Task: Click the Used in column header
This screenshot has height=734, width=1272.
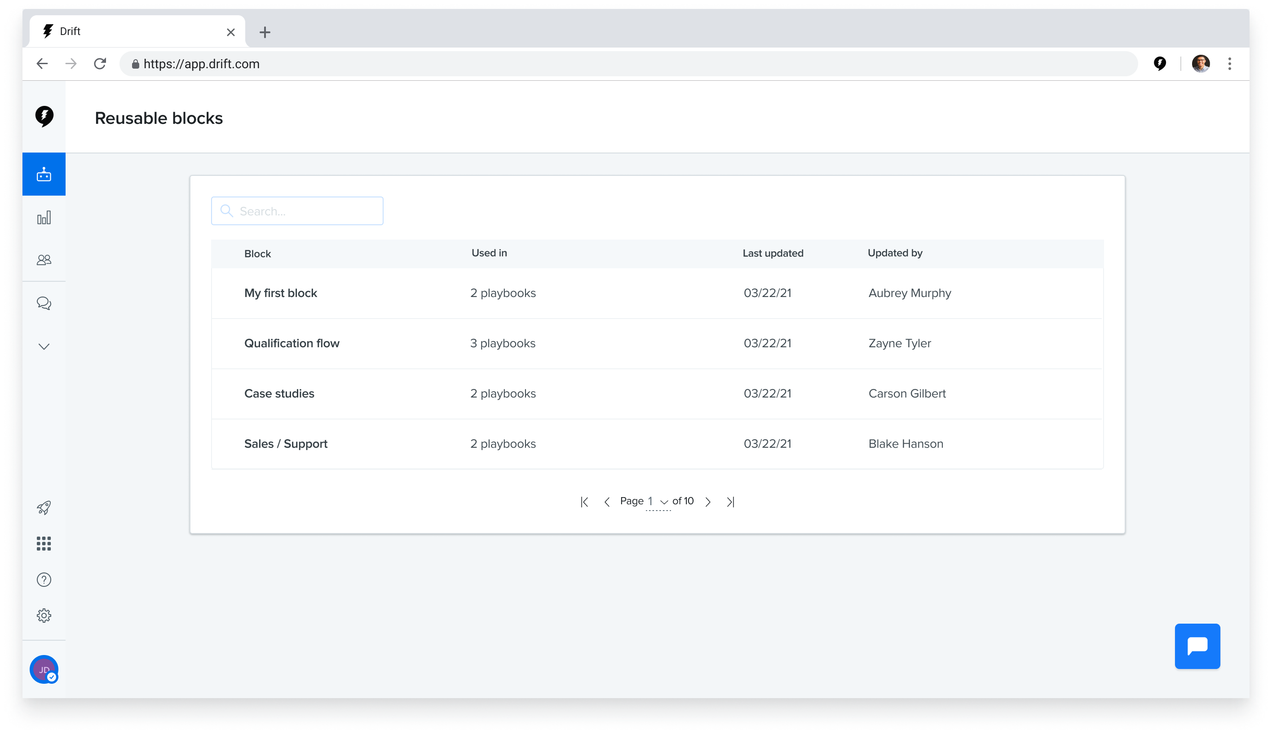Action: 489,253
